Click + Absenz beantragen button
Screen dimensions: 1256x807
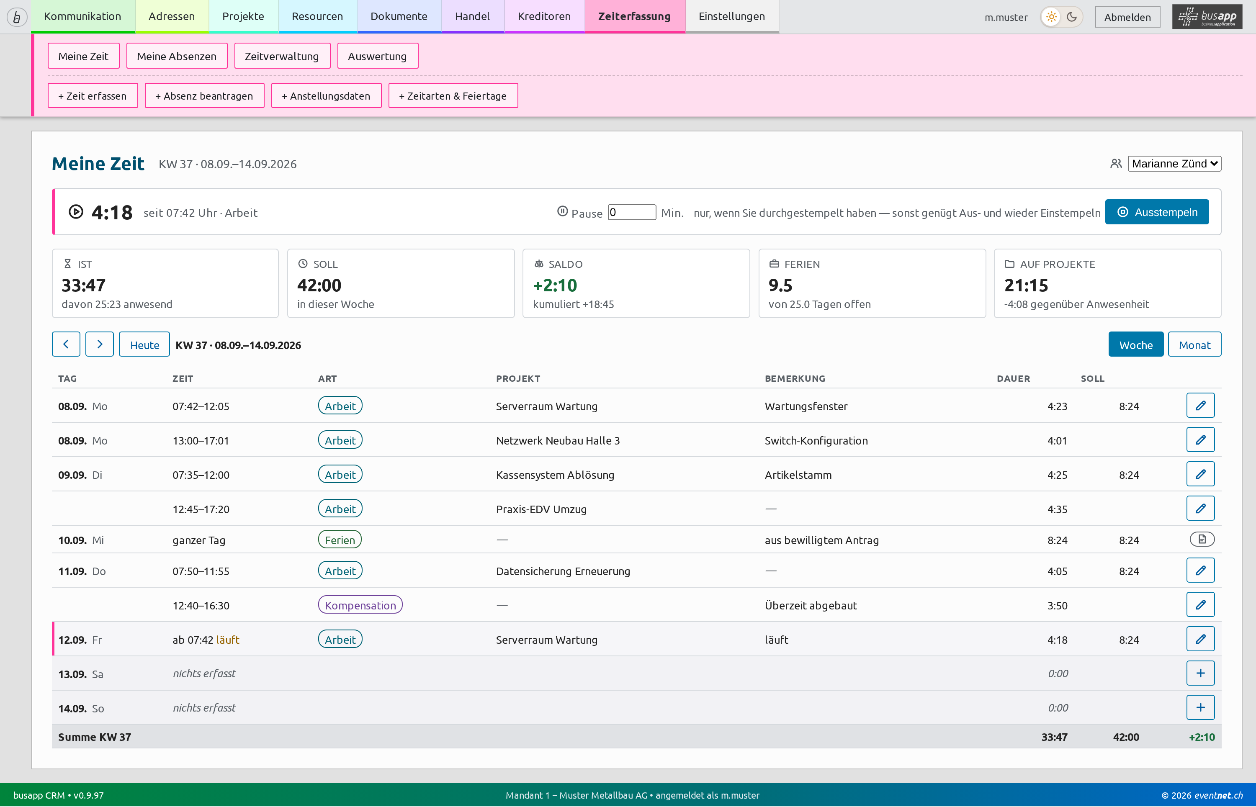coord(204,96)
